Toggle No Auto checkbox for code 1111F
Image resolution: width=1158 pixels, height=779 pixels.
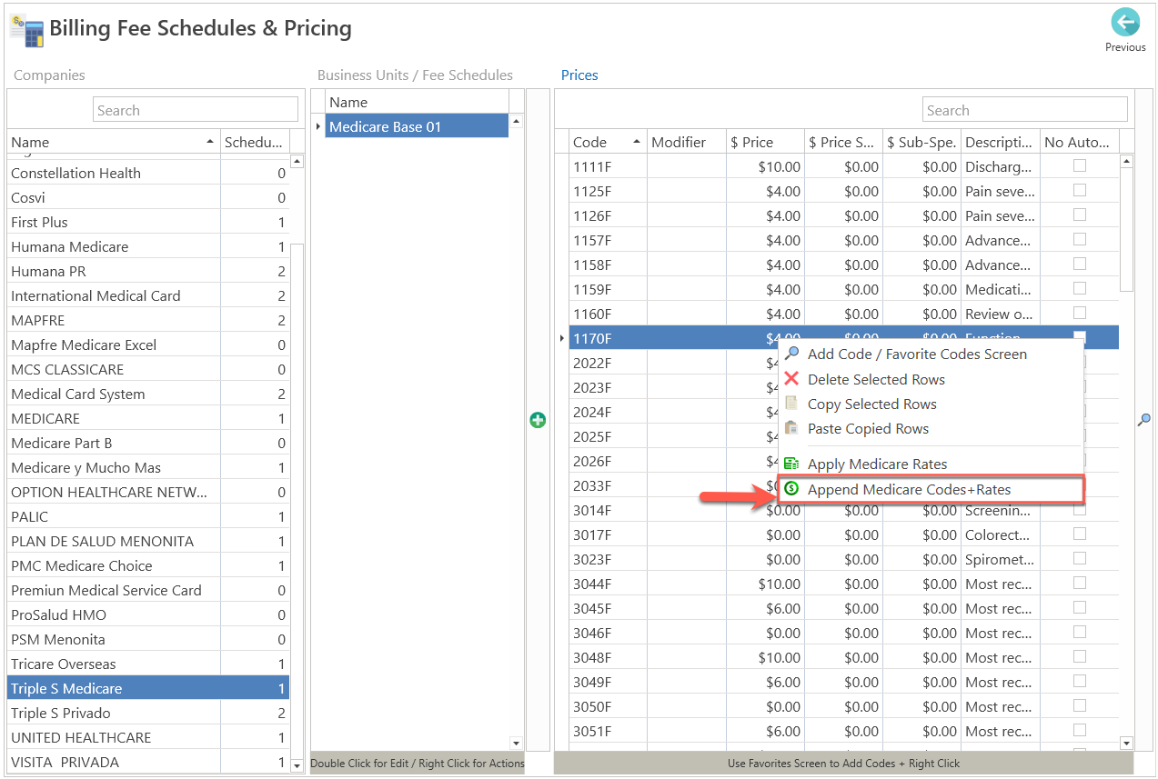[x=1080, y=166]
